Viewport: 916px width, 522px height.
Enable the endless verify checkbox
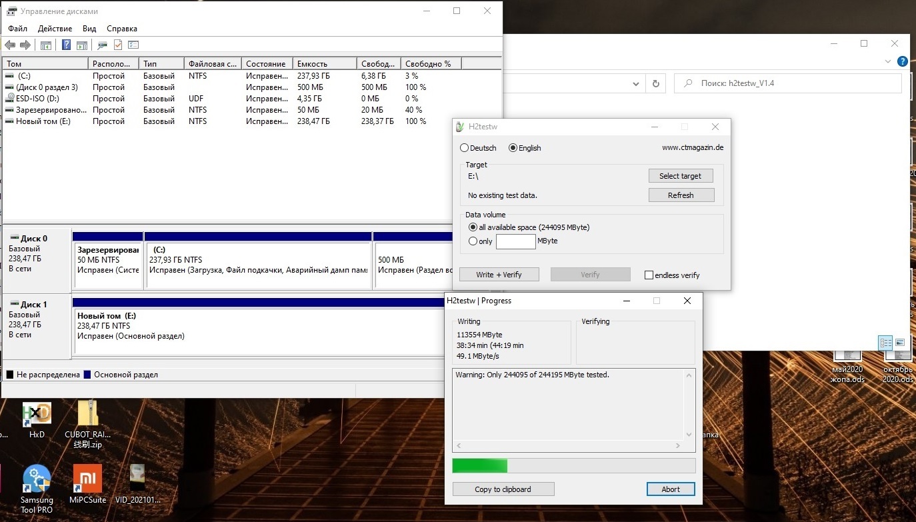click(x=649, y=275)
